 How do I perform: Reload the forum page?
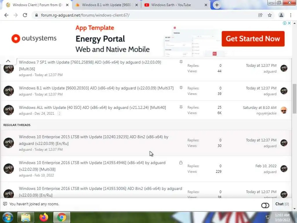click(x=25, y=15)
